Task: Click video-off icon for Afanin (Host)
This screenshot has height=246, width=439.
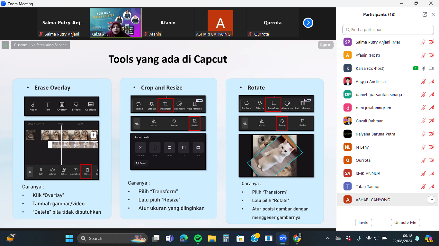Action: click(431, 55)
